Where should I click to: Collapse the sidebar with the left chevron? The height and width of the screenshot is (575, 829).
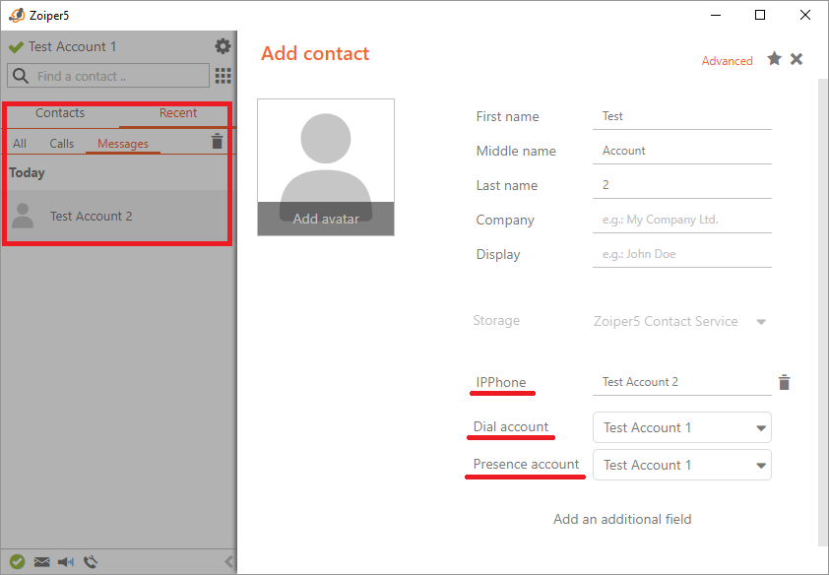[228, 562]
